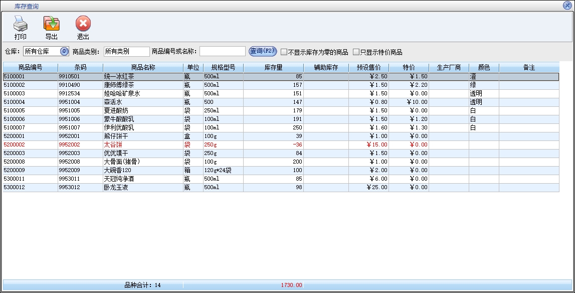Open the 仓库 dropdown arrow

click(64, 51)
